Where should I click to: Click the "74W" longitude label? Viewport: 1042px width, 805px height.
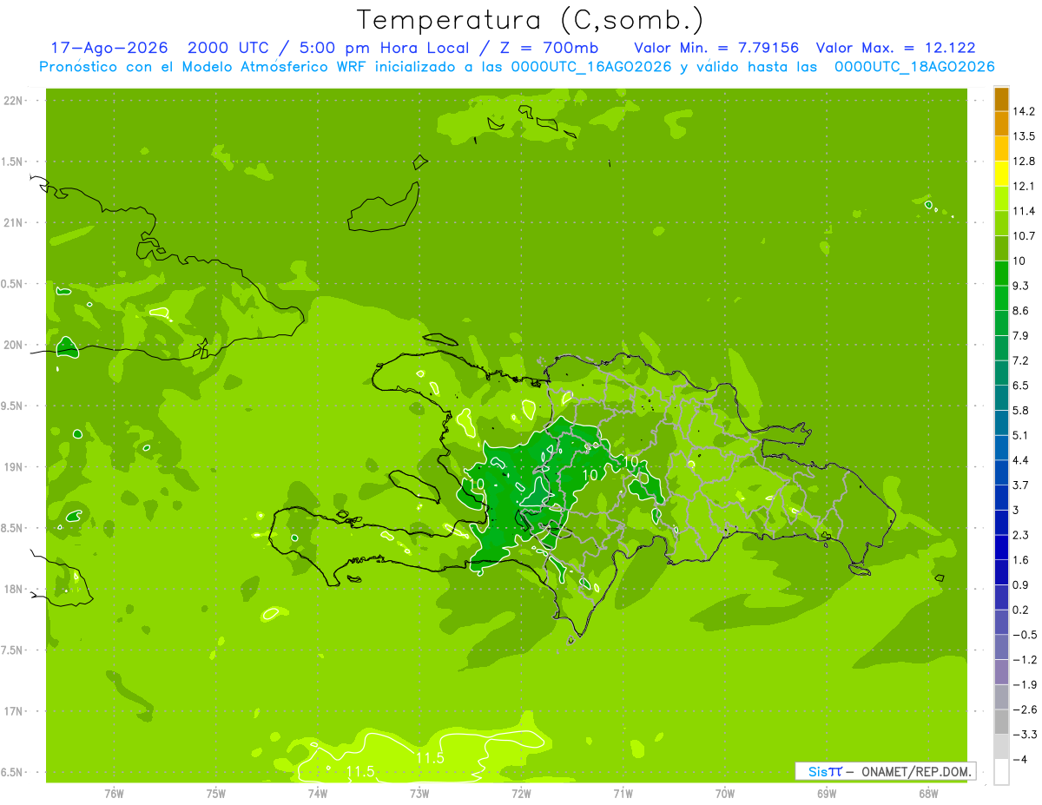tap(318, 793)
